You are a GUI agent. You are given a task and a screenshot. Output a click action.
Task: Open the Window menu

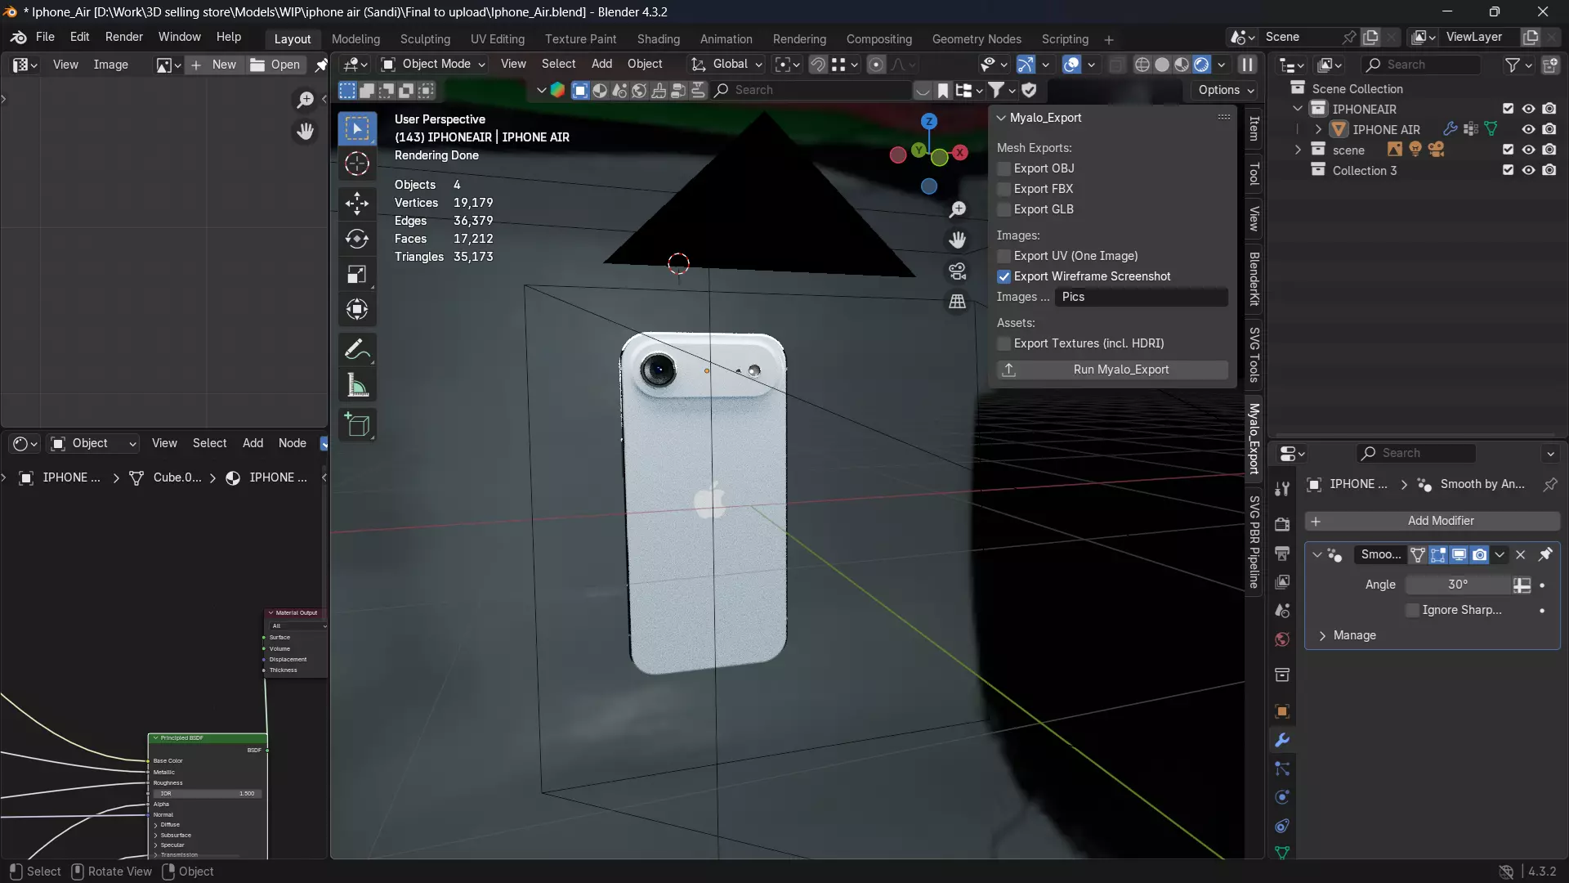[179, 37]
